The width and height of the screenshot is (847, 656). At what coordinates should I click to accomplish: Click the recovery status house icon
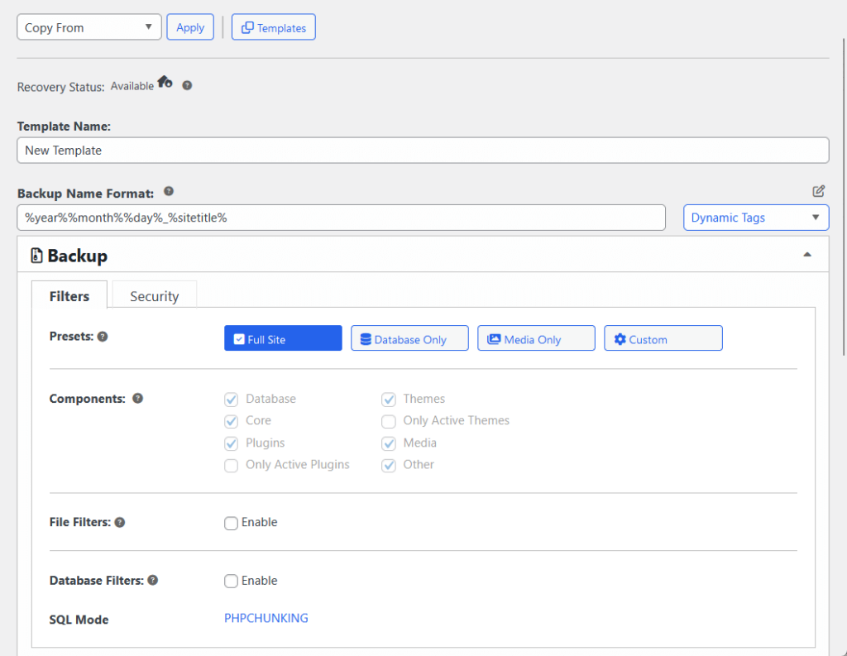[x=165, y=82]
